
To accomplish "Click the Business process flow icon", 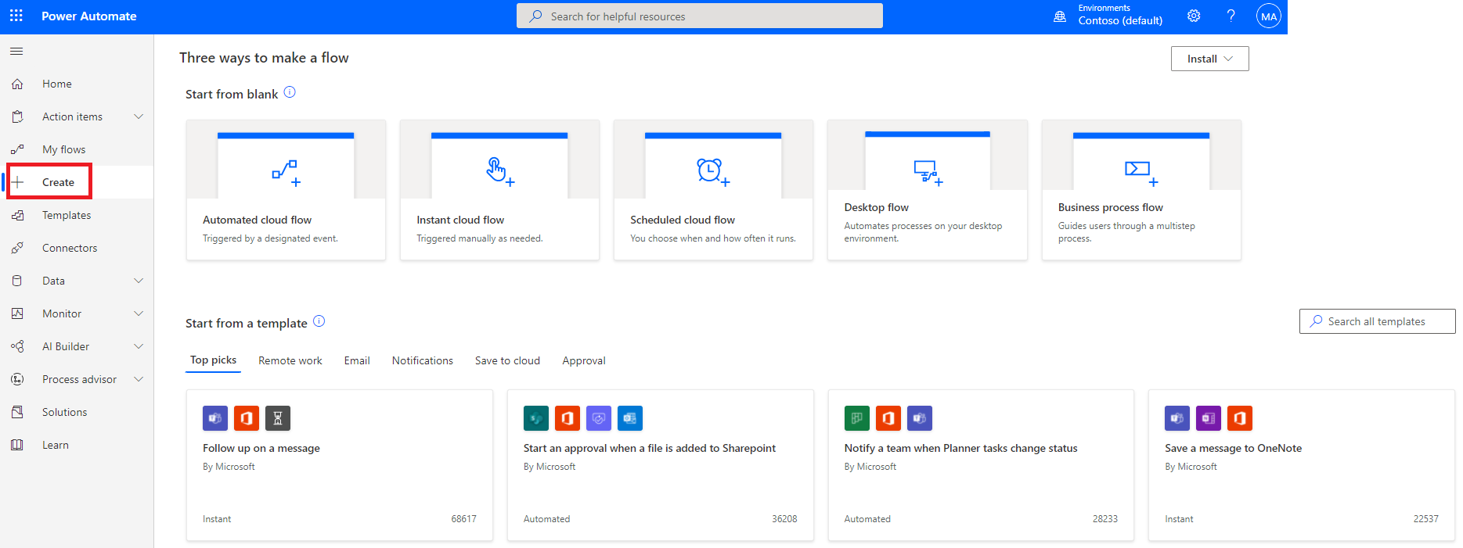I will point(1141,173).
